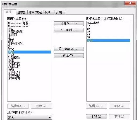
Task: Select '拆除的阶段' in available fields
Action: [29, 43]
